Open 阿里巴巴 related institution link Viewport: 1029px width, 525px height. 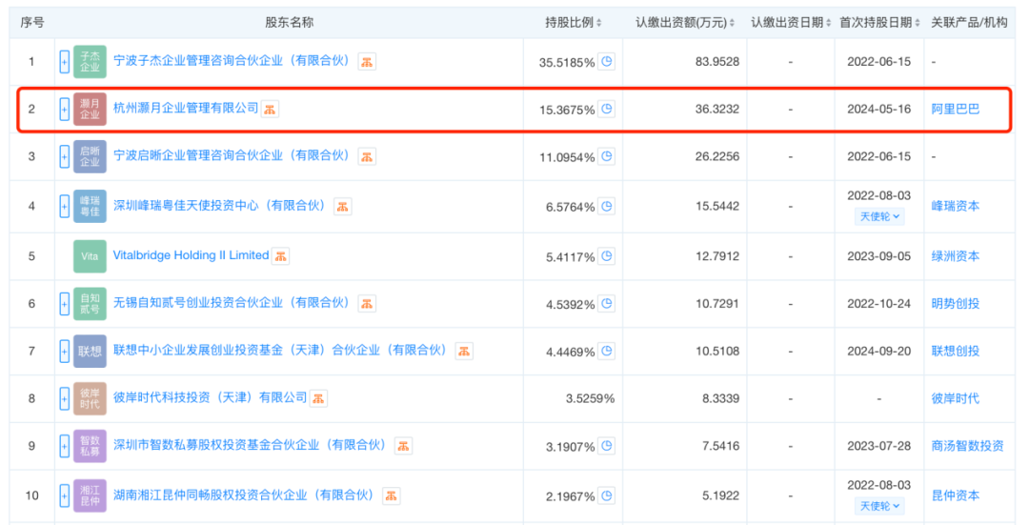(x=955, y=110)
